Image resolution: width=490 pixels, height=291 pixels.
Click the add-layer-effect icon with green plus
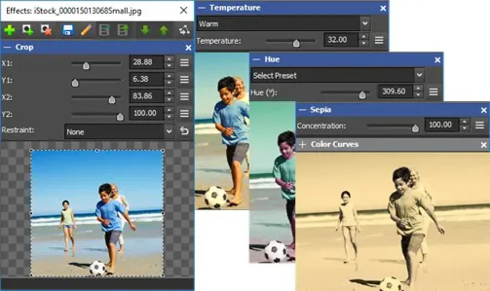tap(28, 30)
